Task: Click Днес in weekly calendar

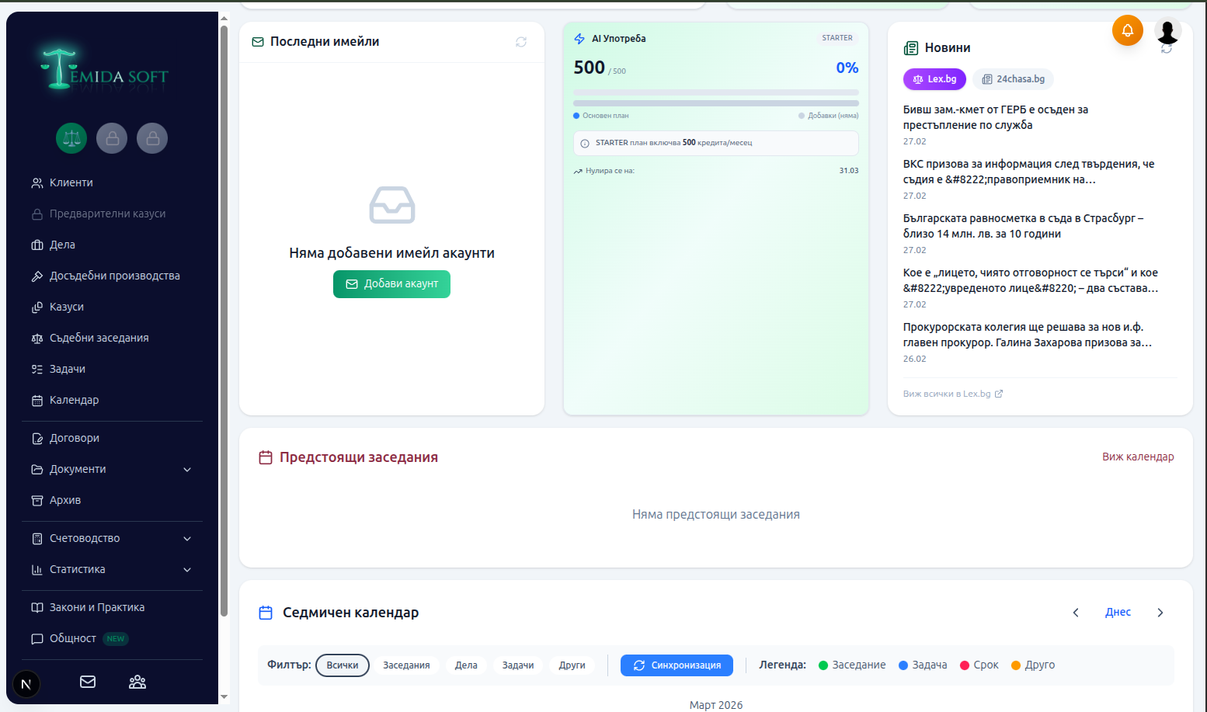Action: (1118, 612)
